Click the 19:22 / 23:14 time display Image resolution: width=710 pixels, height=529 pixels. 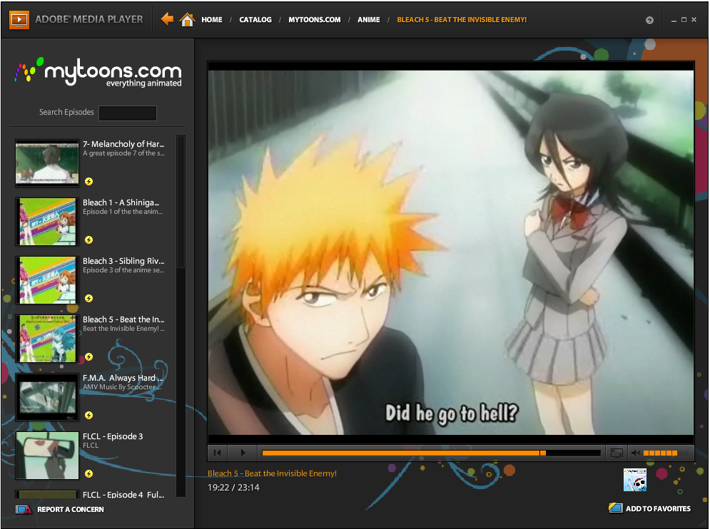click(233, 488)
